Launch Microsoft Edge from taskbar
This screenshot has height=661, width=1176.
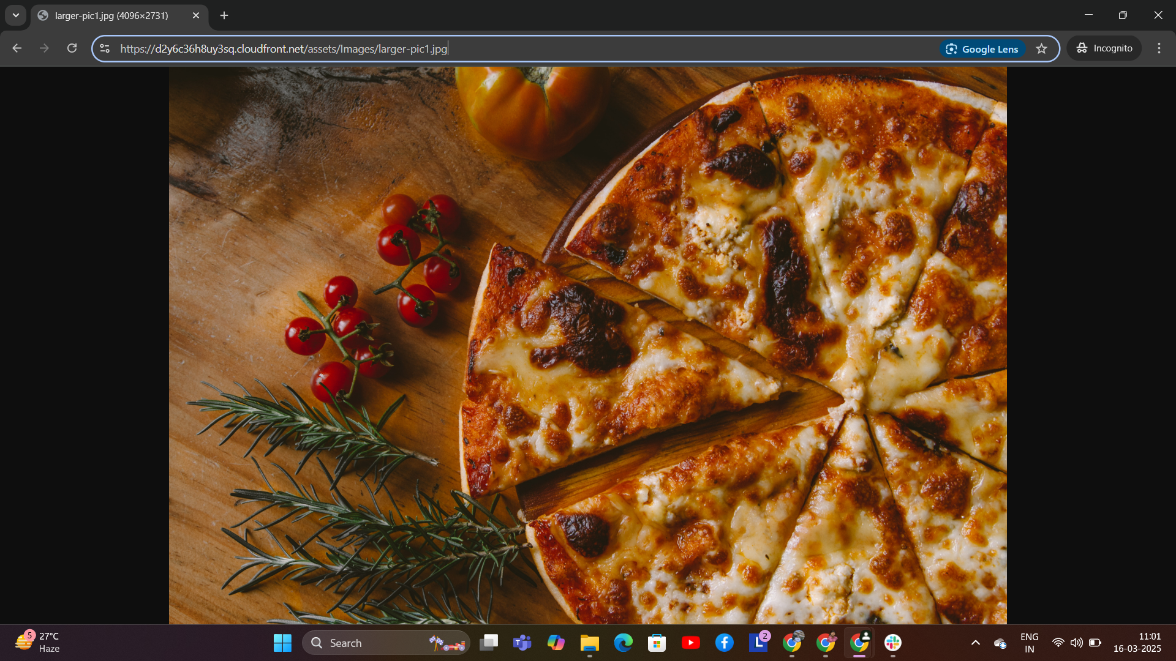coord(624,643)
